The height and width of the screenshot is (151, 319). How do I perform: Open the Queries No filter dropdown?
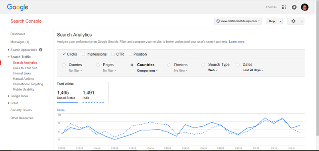coord(75,71)
